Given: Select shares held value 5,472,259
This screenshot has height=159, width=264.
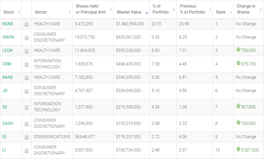Looking at the screenshot, I should (84, 24).
